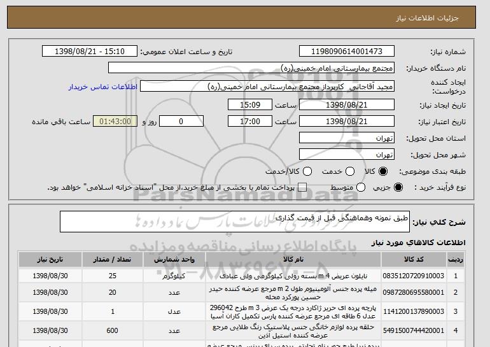Choose the جزیی purchase process option
Screen dimensions: 490x347
pyautogui.click(x=398, y=187)
